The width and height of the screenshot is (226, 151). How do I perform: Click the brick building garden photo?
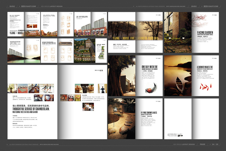pos(178,32)
